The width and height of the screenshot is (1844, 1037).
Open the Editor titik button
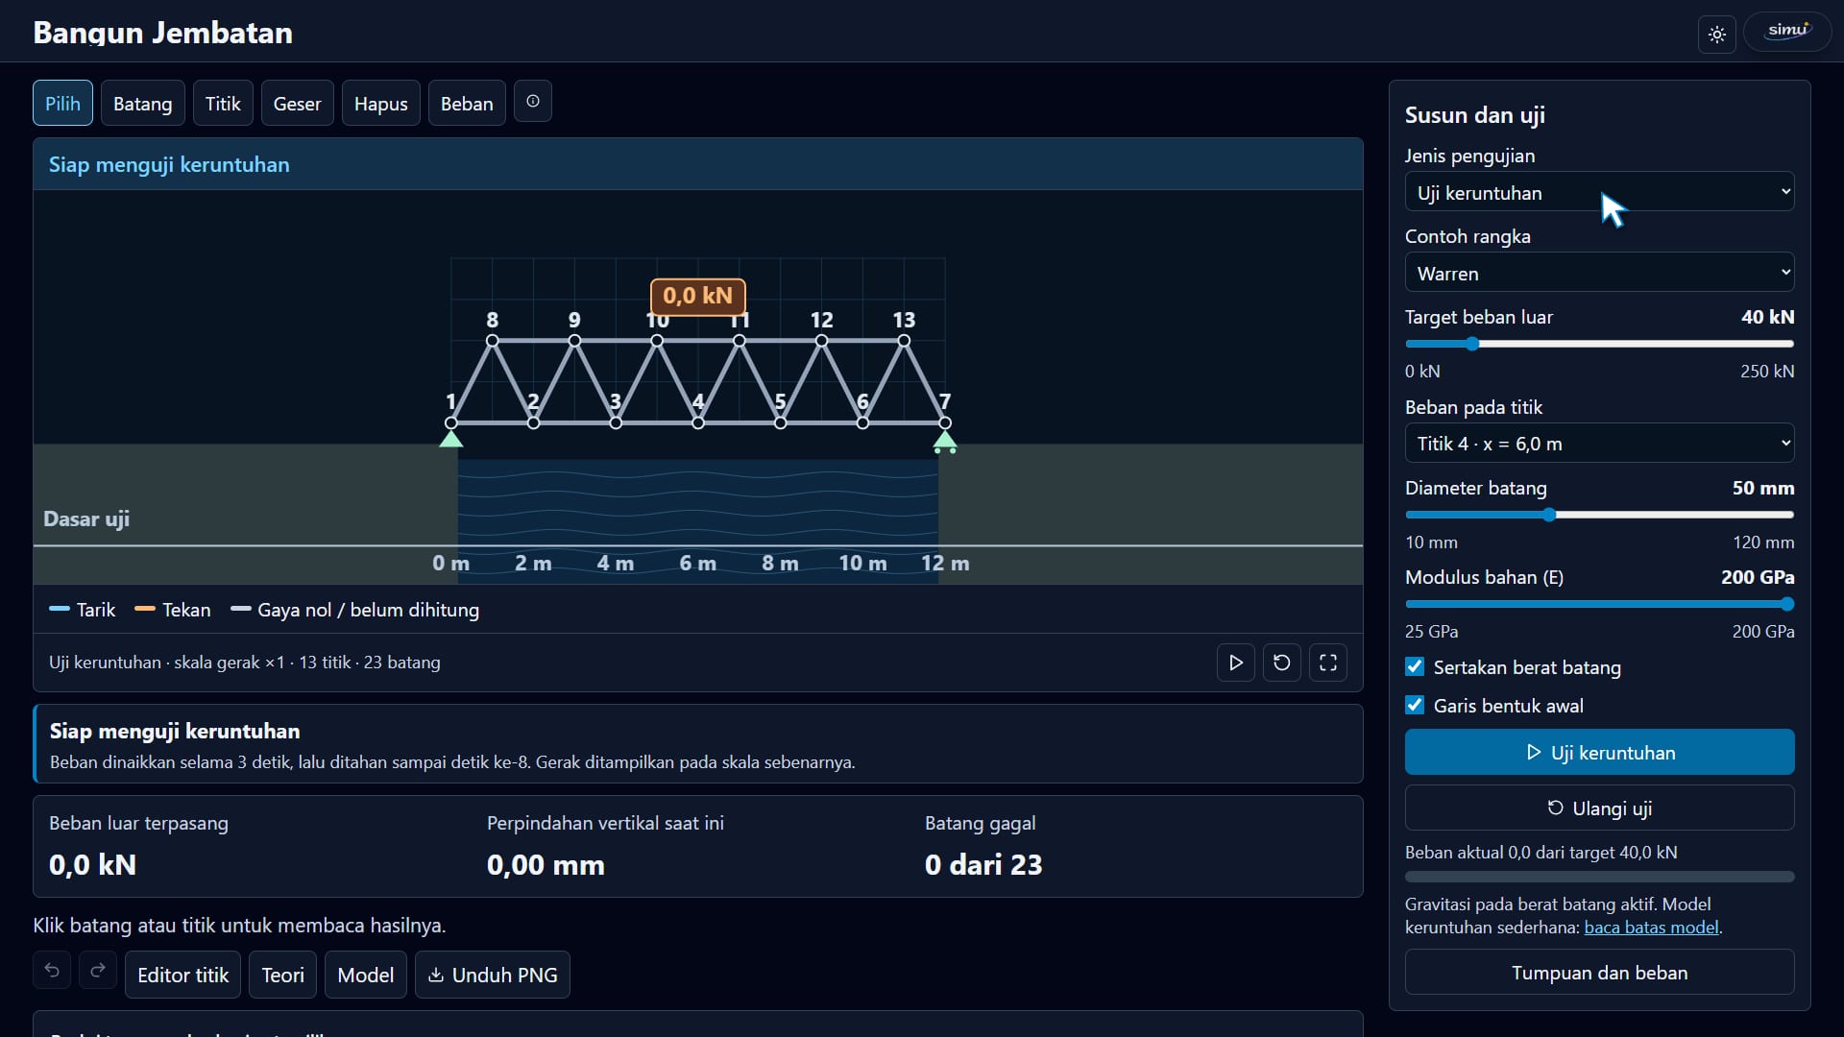183,976
